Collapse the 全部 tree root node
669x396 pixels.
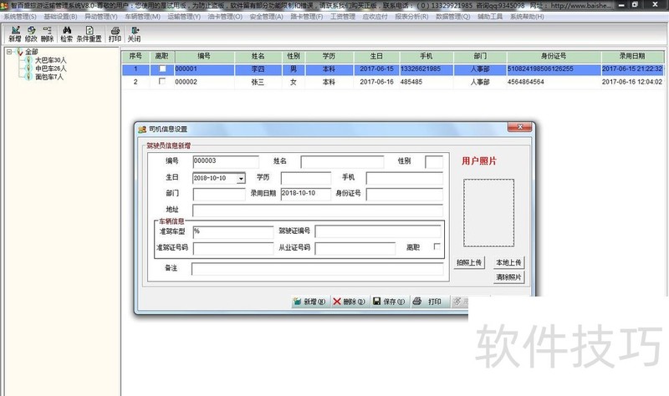click(8, 52)
